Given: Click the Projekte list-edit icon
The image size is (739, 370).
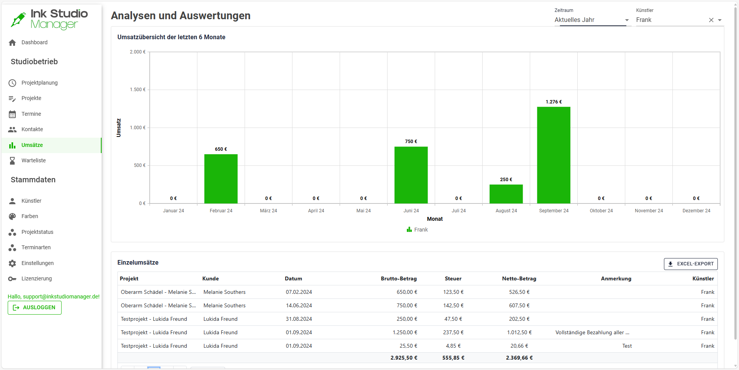Looking at the screenshot, I should click(x=12, y=99).
